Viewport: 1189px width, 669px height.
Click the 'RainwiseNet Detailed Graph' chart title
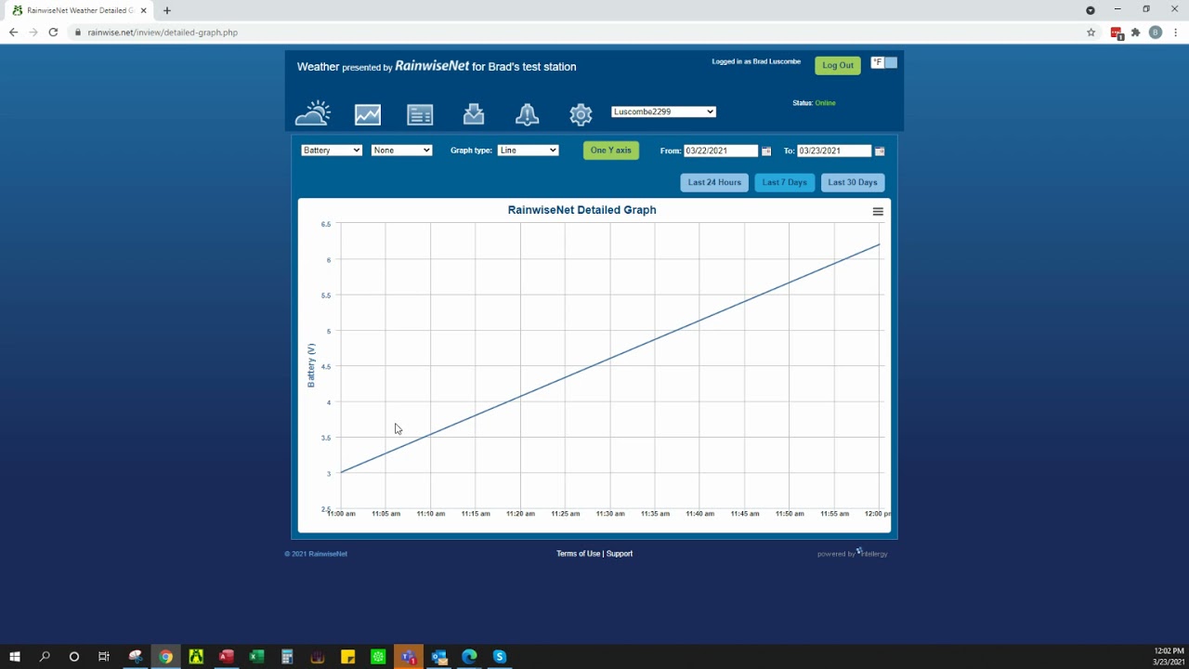581,210
